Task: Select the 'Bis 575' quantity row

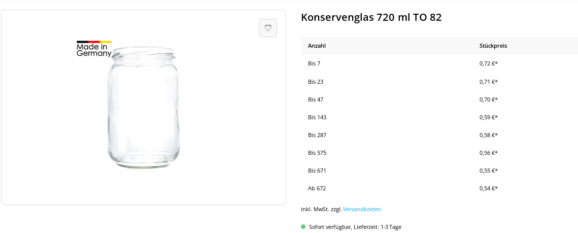Action: [317, 153]
